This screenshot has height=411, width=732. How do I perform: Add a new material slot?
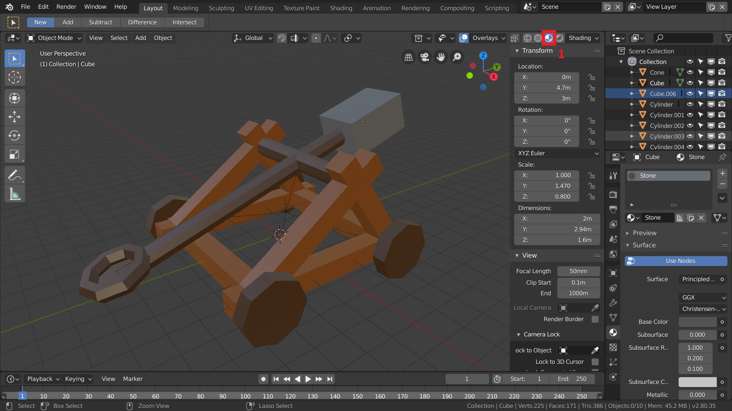(x=722, y=174)
